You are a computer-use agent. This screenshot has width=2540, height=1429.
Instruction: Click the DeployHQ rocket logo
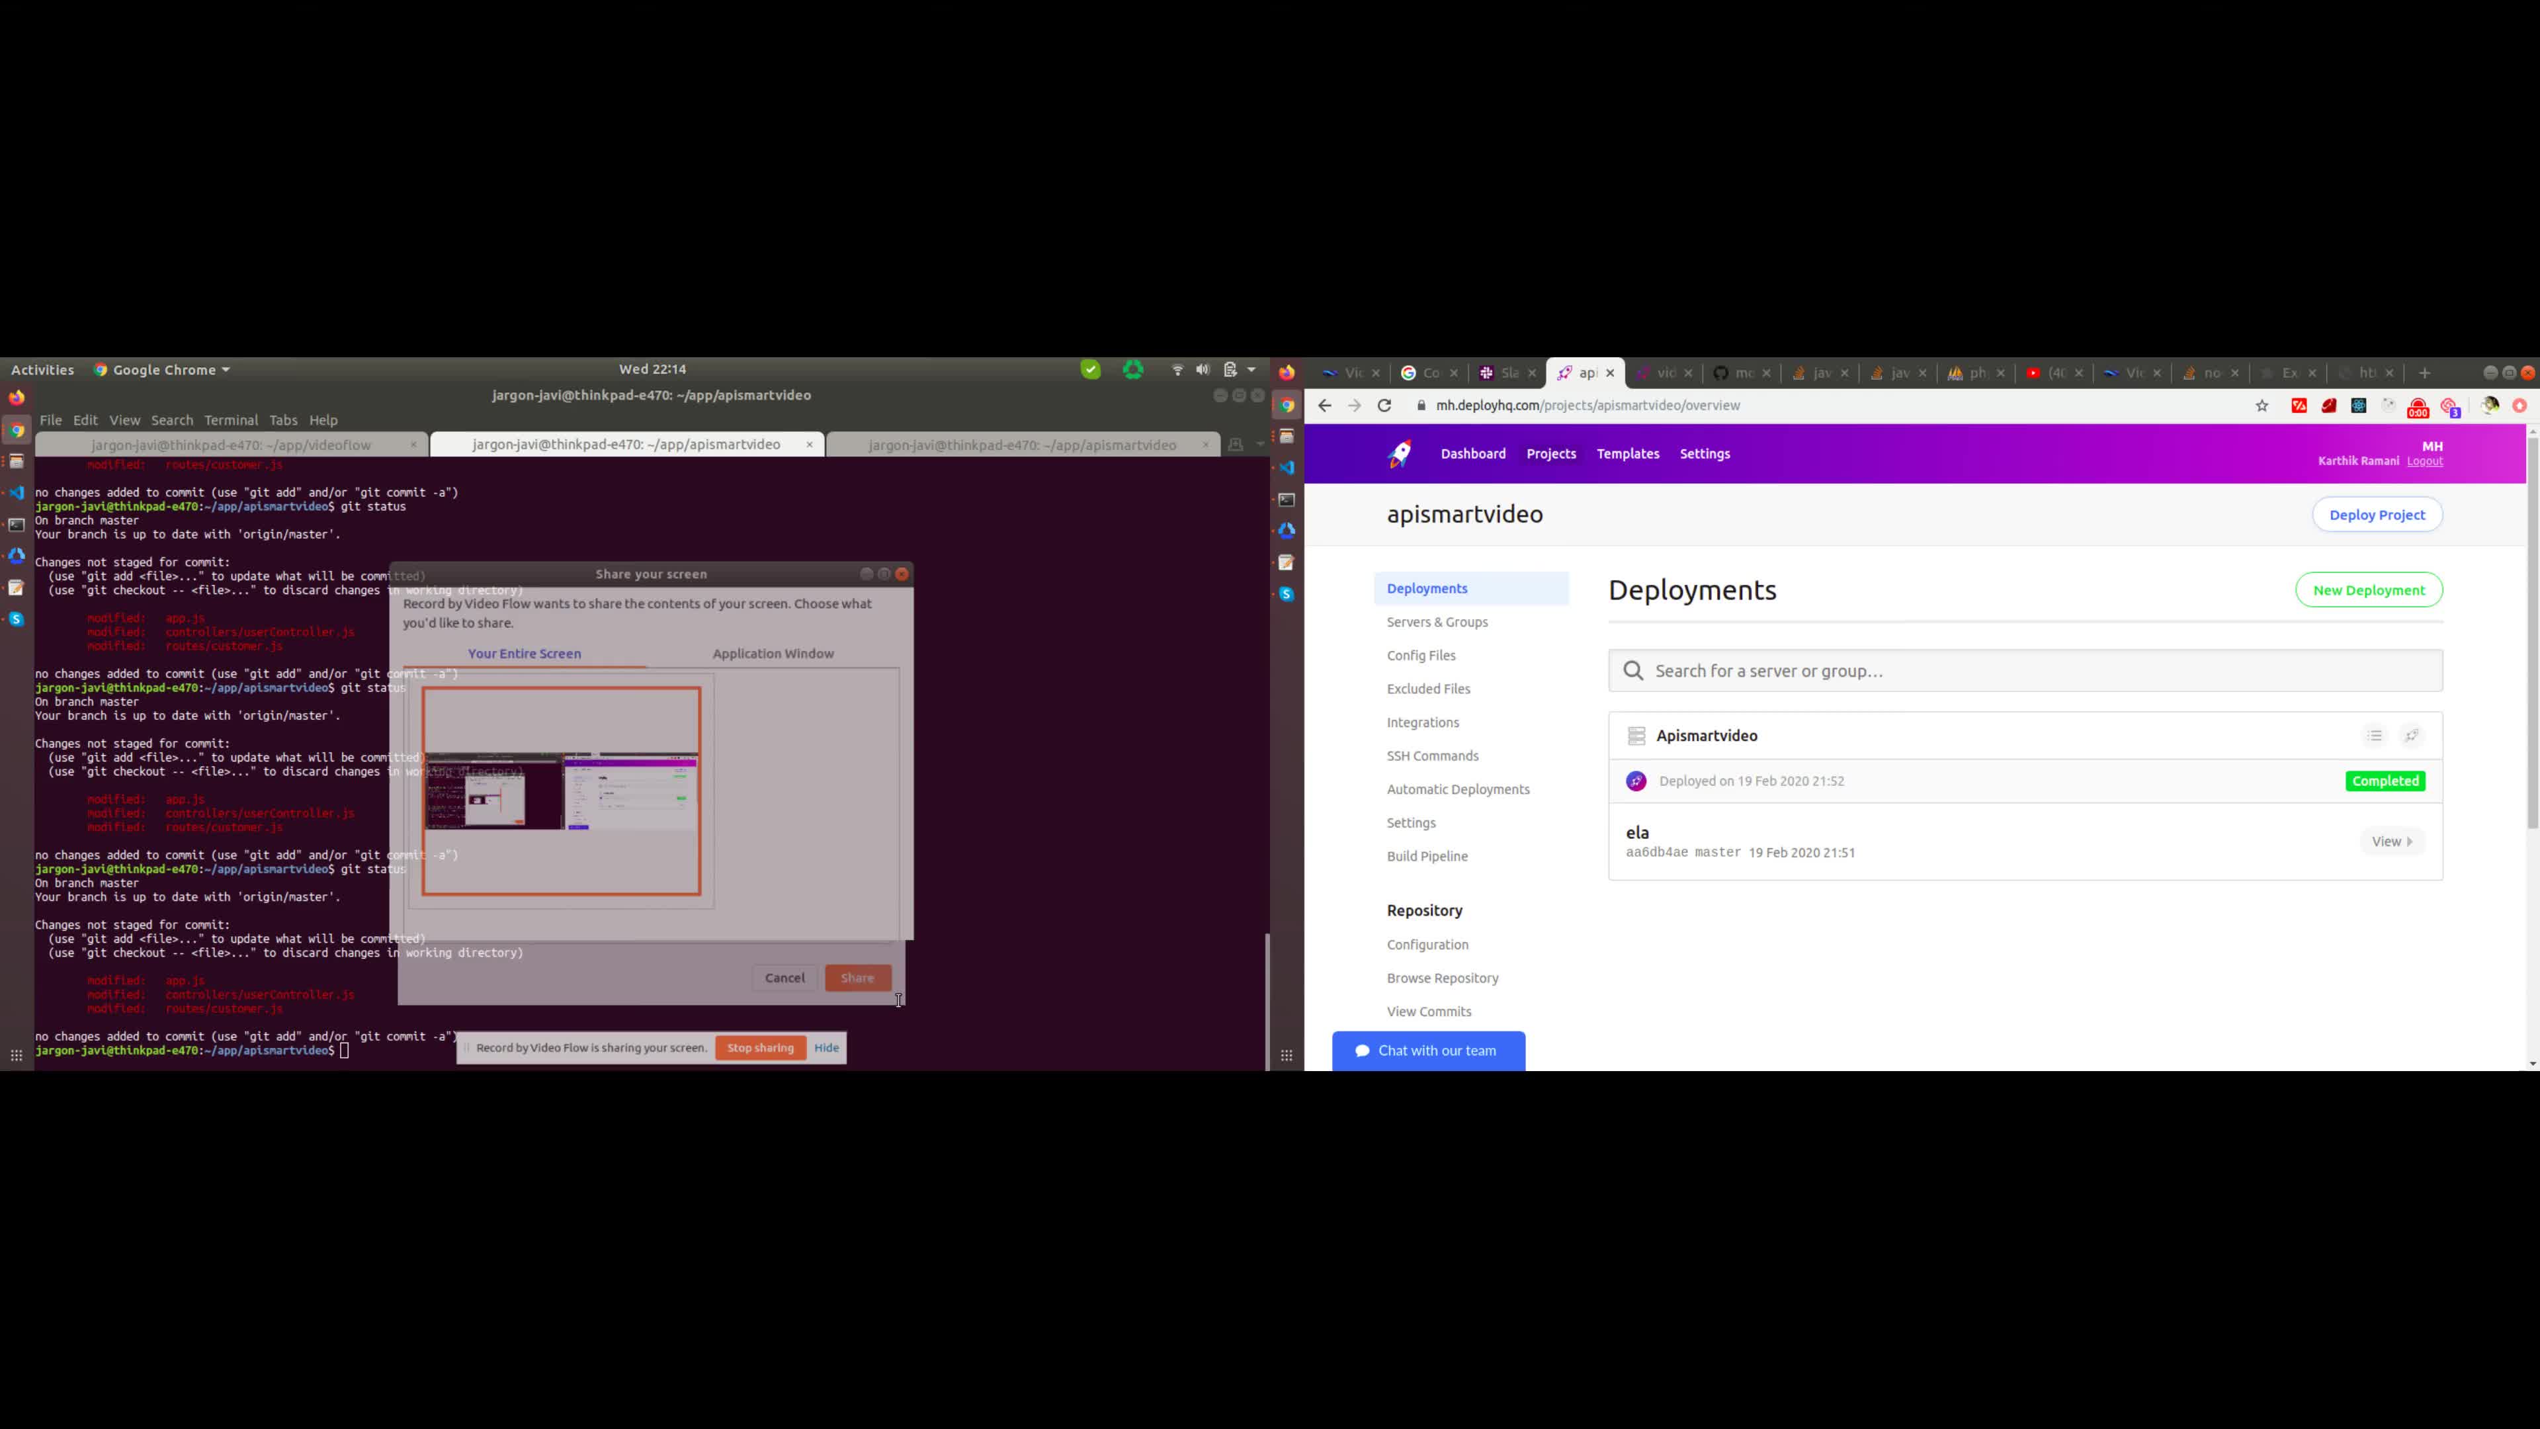click(x=1400, y=454)
